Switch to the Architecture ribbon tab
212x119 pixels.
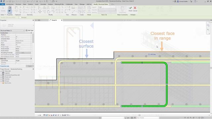pos(10,4)
